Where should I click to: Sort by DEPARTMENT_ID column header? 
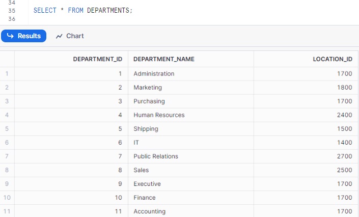point(97,59)
